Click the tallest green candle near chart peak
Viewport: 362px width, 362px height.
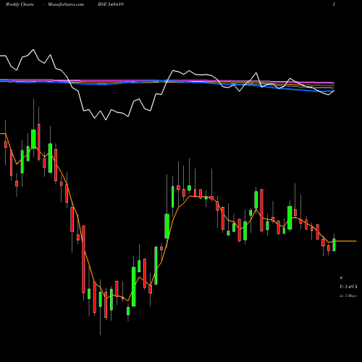(33, 139)
